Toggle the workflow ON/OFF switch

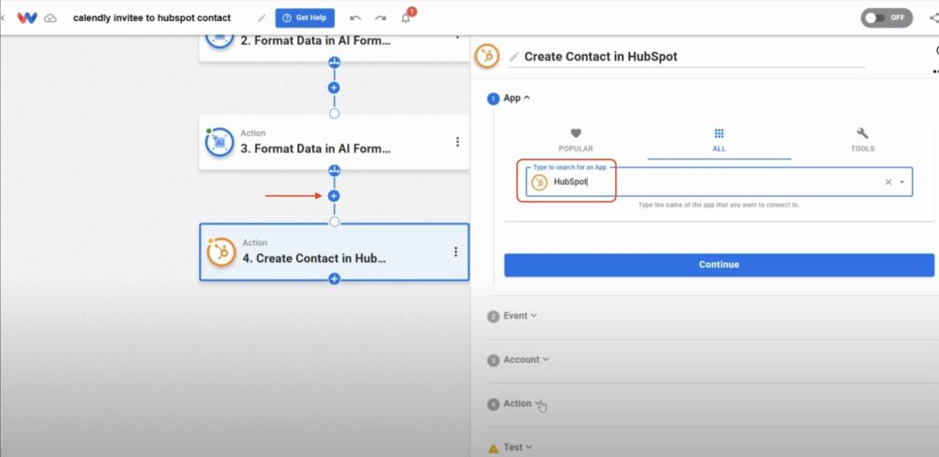coord(887,18)
